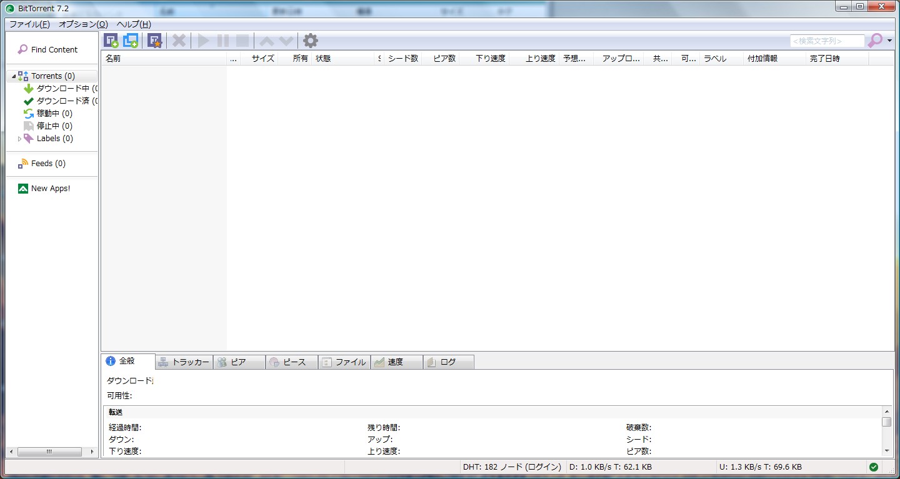This screenshot has width=900, height=479.
Task: Switch to the ログ tab
Action: pyautogui.click(x=449, y=362)
